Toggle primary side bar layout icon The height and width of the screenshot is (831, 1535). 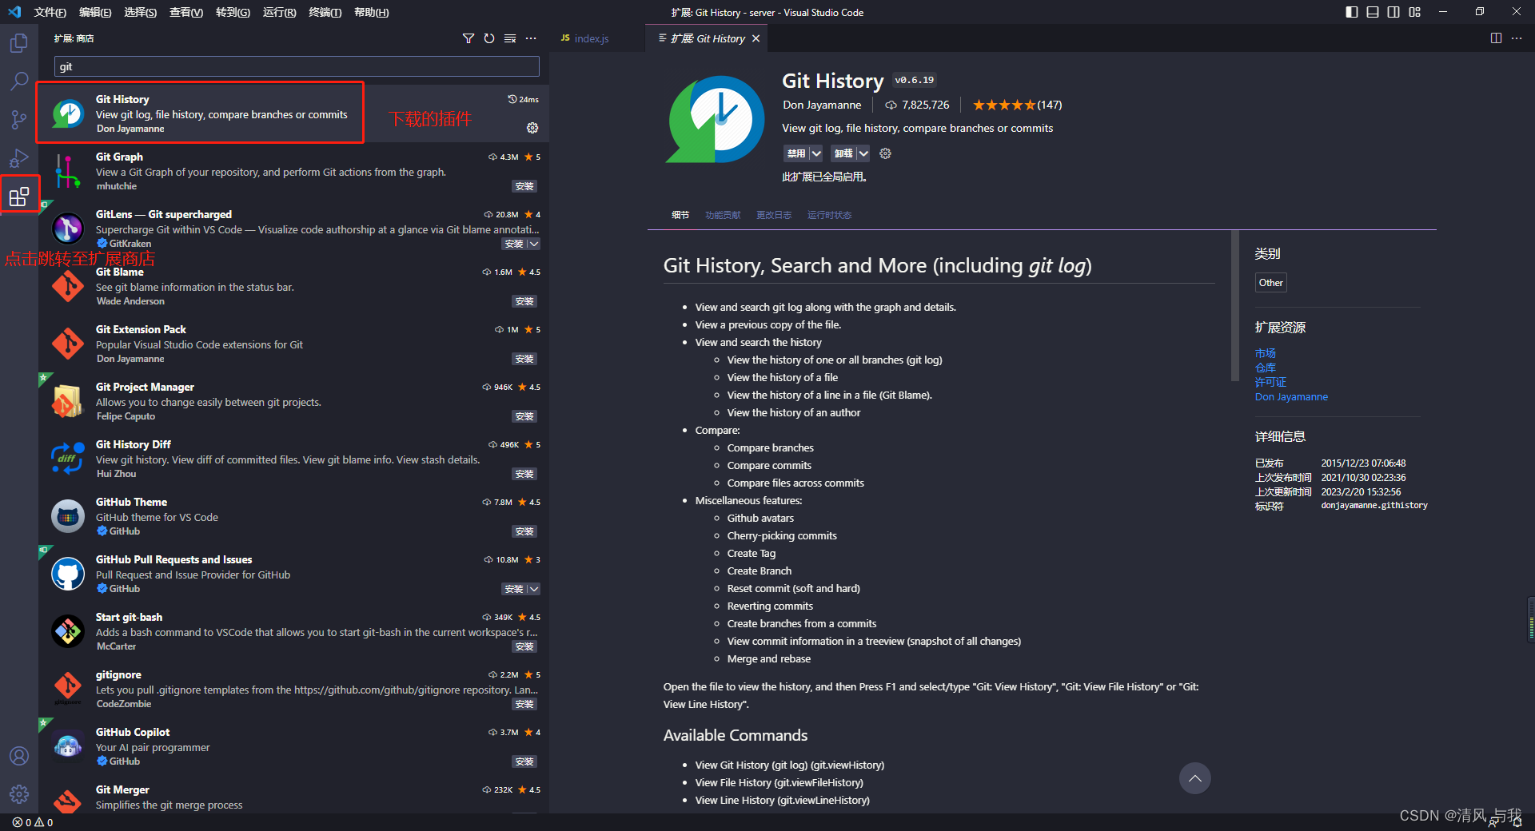[x=1352, y=12]
